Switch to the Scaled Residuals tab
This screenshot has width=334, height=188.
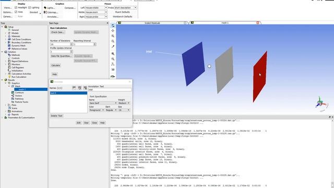(x=152, y=23)
